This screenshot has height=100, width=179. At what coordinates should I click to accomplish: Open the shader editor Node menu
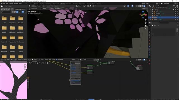(x=53, y=59)
